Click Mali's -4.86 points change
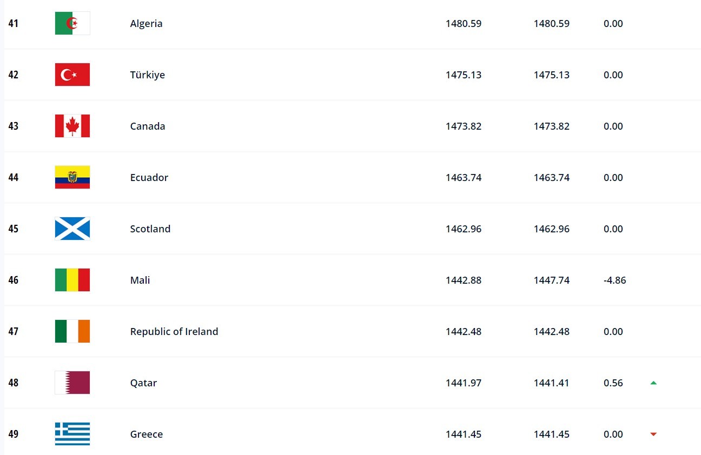Image resolution: width=701 pixels, height=455 pixels. pos(614,280)
